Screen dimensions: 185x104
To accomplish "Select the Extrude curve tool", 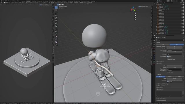I will tap(56, 34).
